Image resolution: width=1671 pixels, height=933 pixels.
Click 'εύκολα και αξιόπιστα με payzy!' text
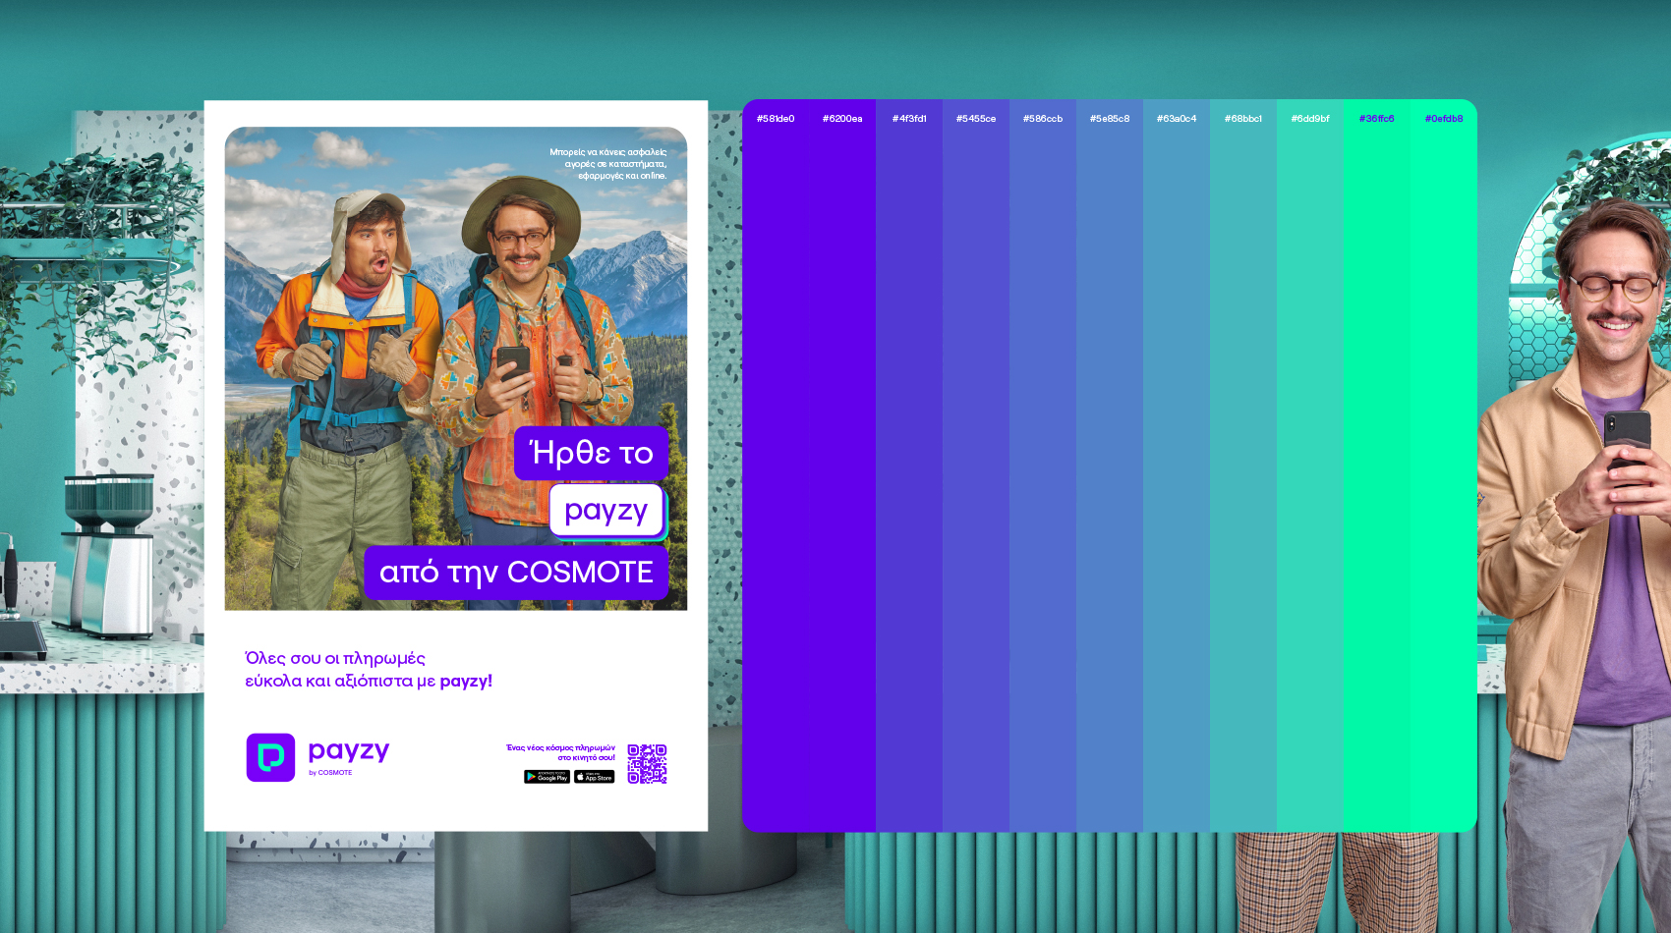coord(369,681)
